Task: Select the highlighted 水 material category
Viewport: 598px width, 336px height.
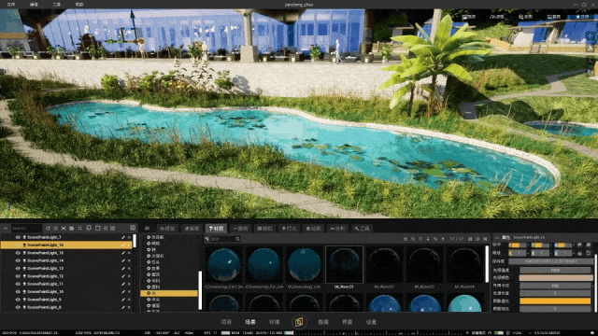Action: click(x=169, y=293)
